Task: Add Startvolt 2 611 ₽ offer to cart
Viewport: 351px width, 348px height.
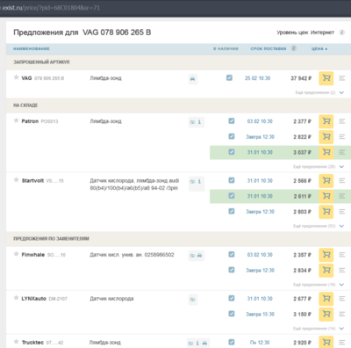Action: pyautogui.click(x=326, y=196)
